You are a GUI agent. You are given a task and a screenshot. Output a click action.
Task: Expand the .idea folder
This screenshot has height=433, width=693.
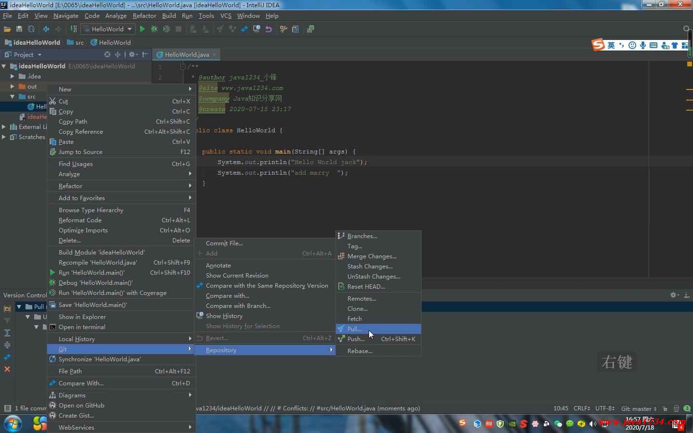tap(13, 76)
